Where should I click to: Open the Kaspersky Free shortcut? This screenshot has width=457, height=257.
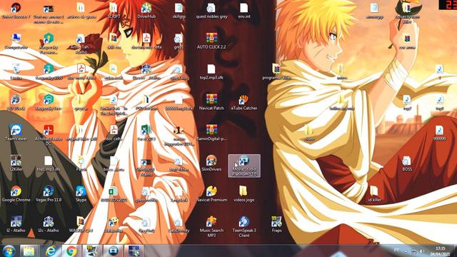[x=49, y=102]
